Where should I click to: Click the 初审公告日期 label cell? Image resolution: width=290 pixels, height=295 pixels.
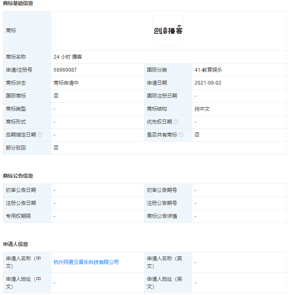point(27,190)
